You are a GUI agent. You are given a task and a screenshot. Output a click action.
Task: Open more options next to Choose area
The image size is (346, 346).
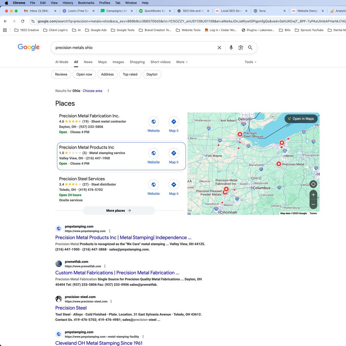click(x=108, y=91)
